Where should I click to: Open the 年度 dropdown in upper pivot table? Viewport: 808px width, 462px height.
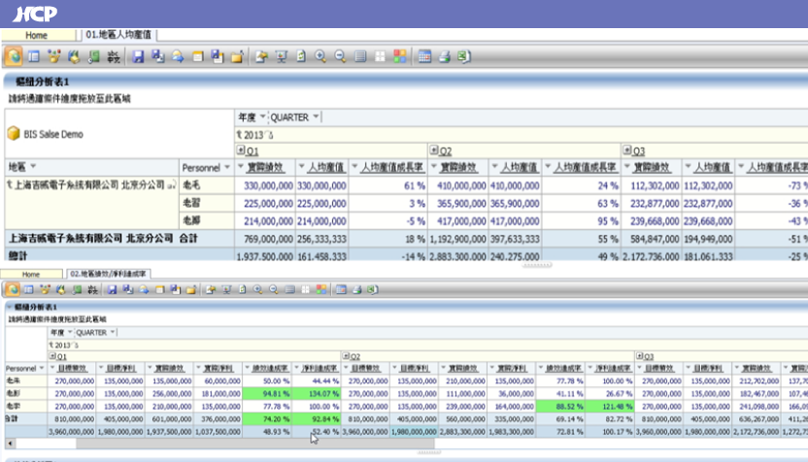(x=263, y=116)
